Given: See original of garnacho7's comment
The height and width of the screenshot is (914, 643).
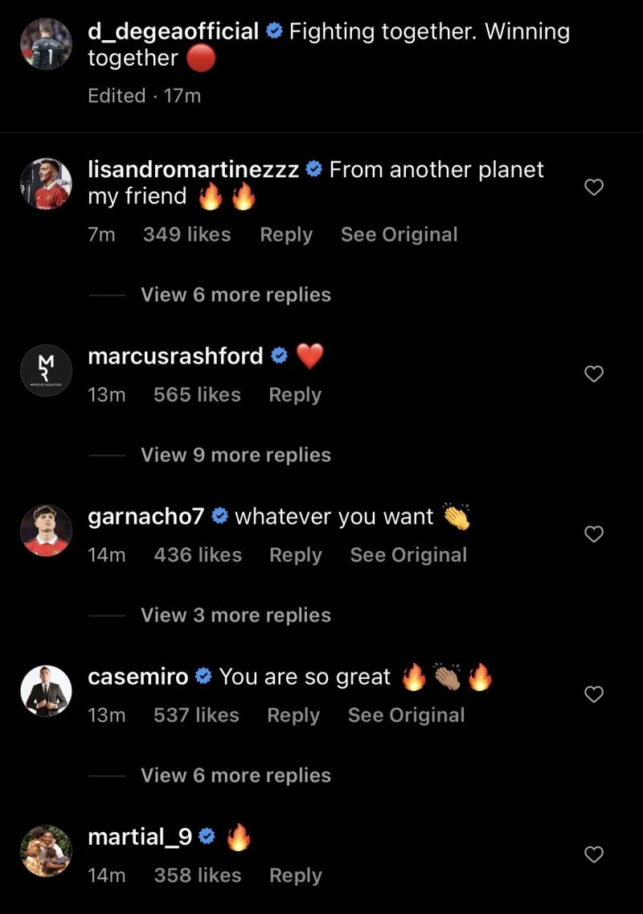Looking at the screenshot, I should (x=408, y=555).
